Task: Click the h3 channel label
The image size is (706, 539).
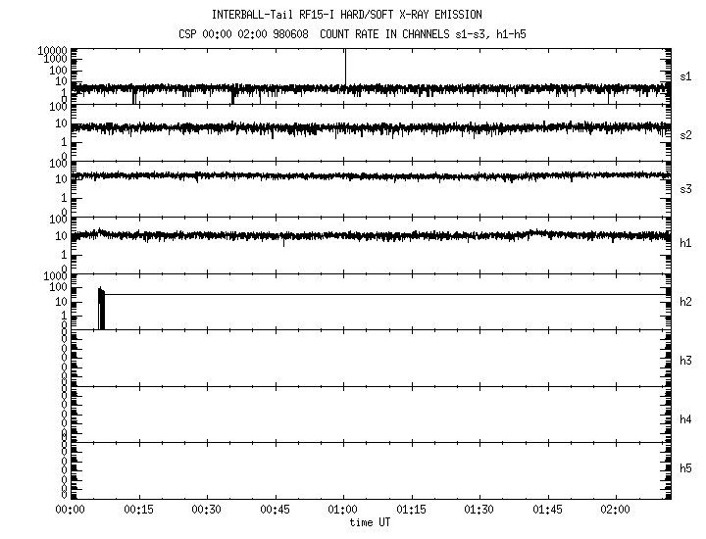Action: click(686, 361)
